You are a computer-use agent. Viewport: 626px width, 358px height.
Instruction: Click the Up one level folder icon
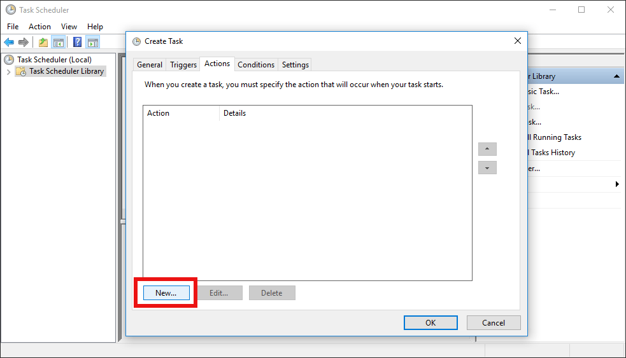click(43, 42)
